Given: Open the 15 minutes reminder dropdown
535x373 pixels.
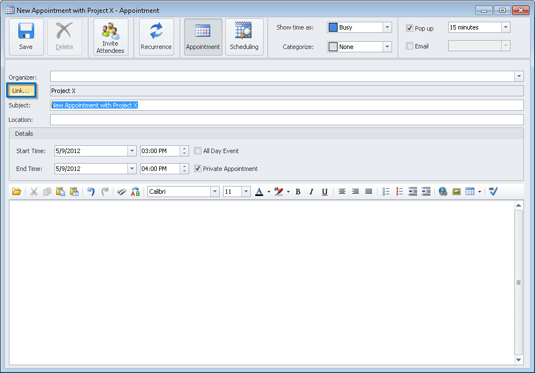Looking at the screenshot, I should (x=505, y=27).
